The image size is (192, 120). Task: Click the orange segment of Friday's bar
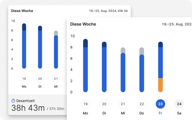click(160, 85)
